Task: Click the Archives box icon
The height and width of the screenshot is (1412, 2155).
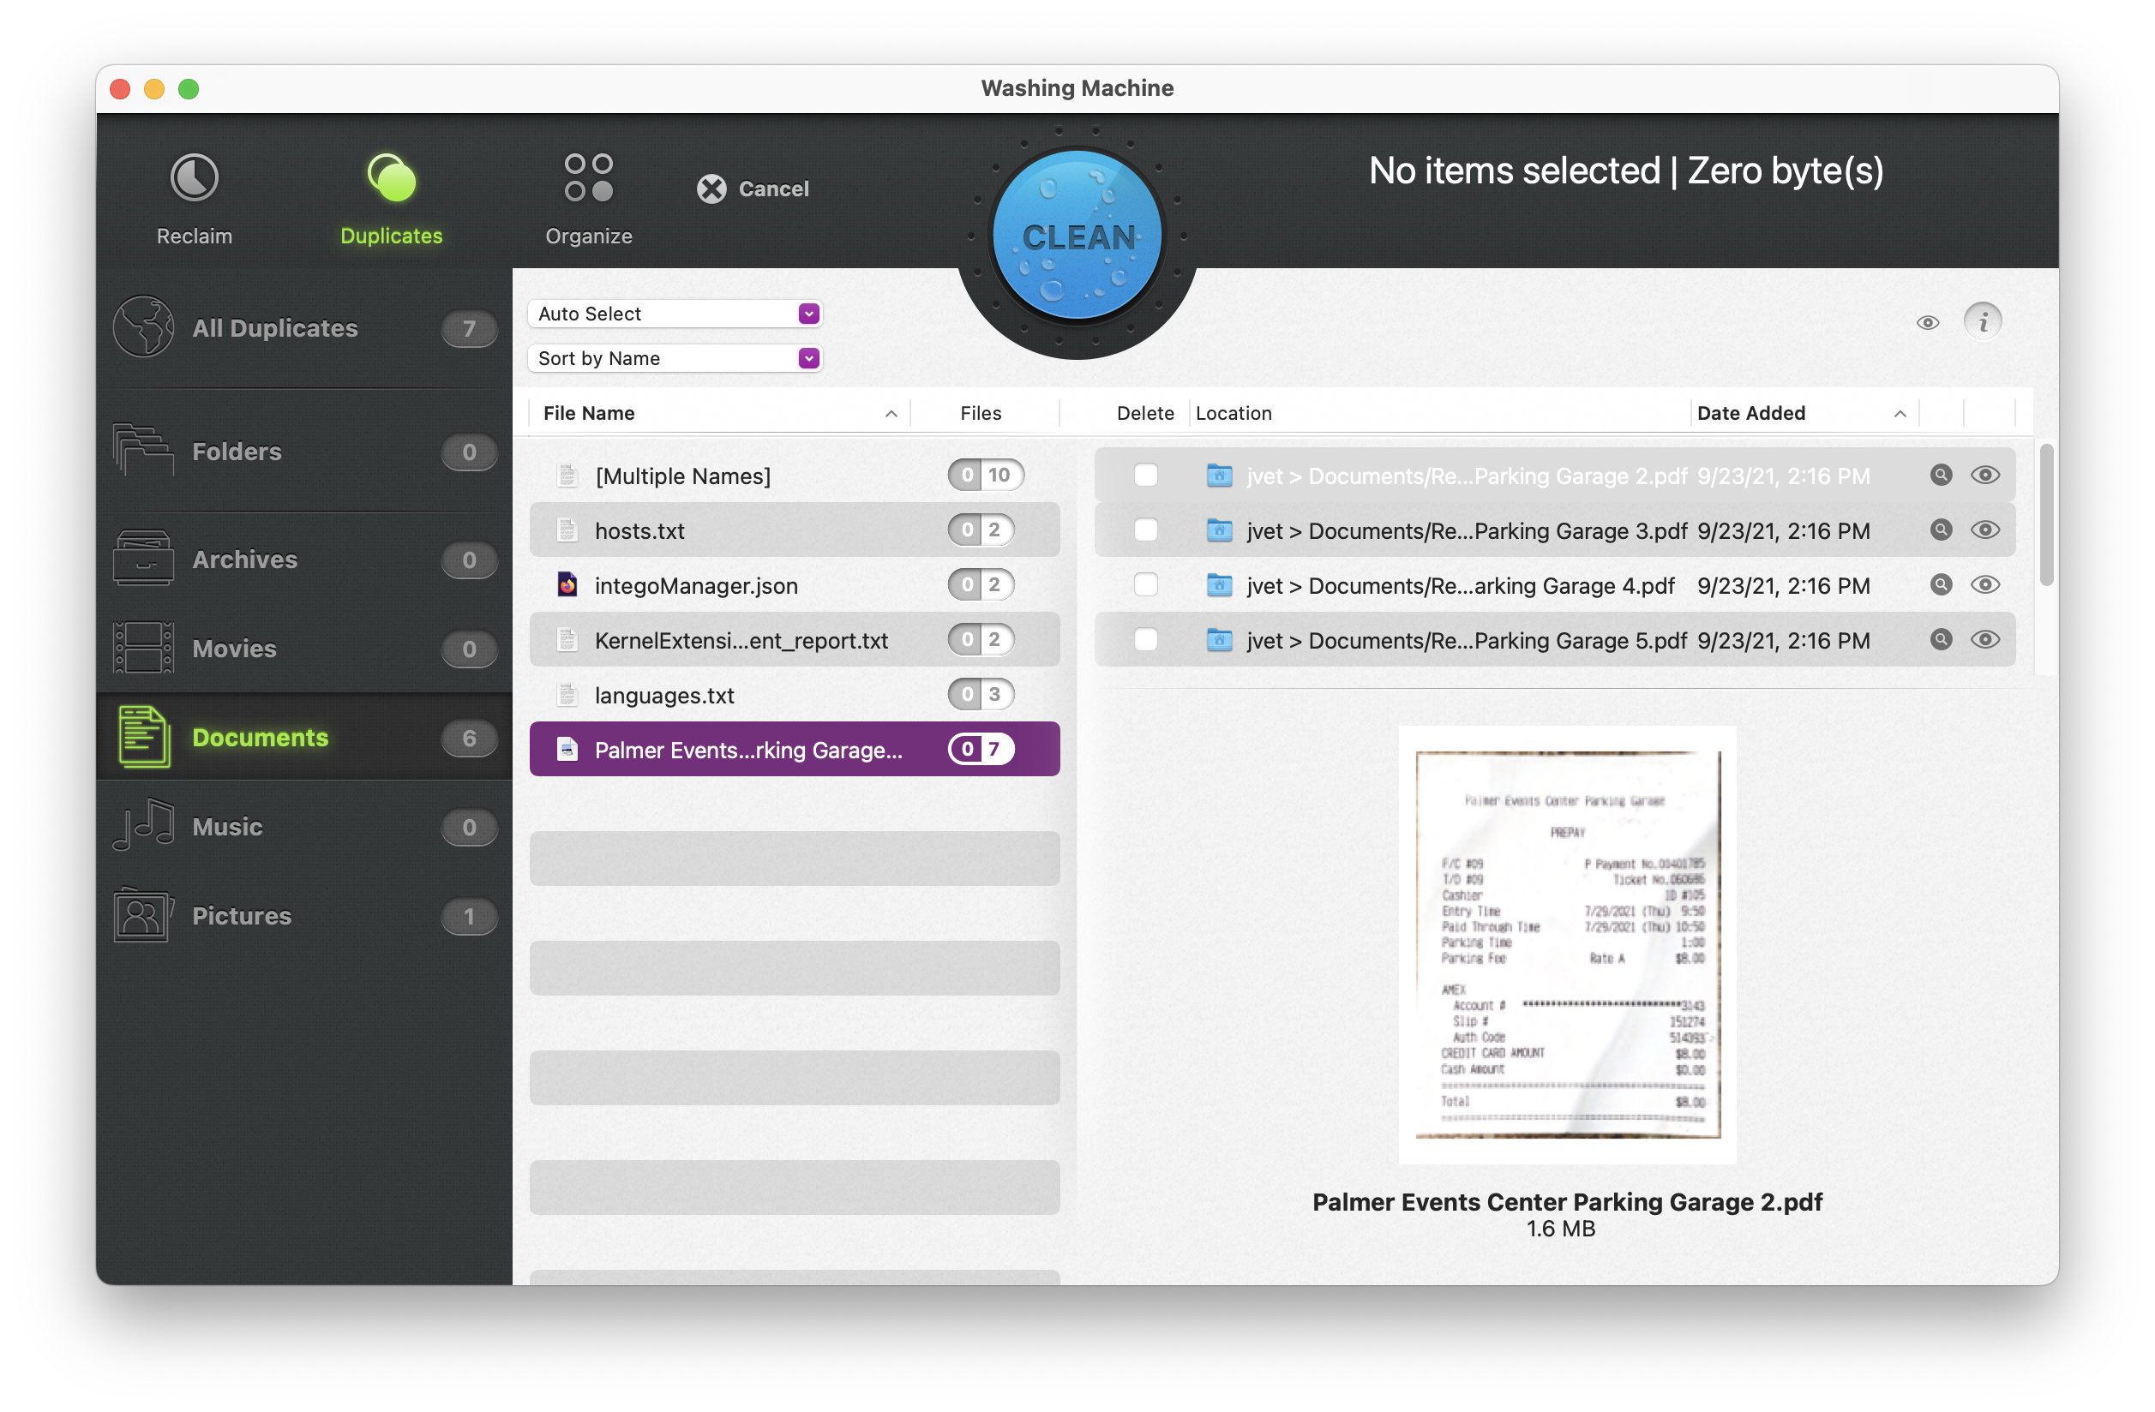Action: tap(143, 558)
